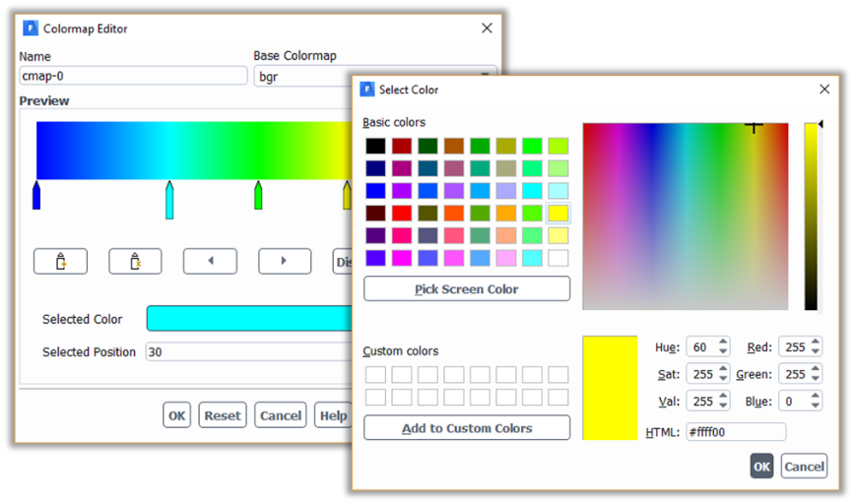Decrease the Hue value with down arrow
The height and width of the screenshot is (504, 854).
click(723, 351)
